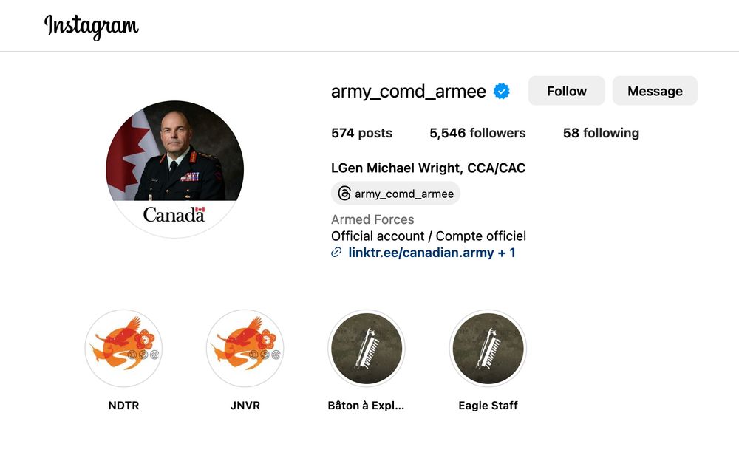Open the JNVR story highlight circle
Screen dimensions: 739x458
click(x=245, y=348)
